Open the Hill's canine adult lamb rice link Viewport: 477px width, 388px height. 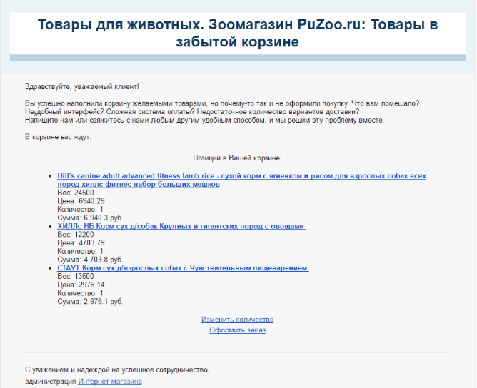point(241,175)
